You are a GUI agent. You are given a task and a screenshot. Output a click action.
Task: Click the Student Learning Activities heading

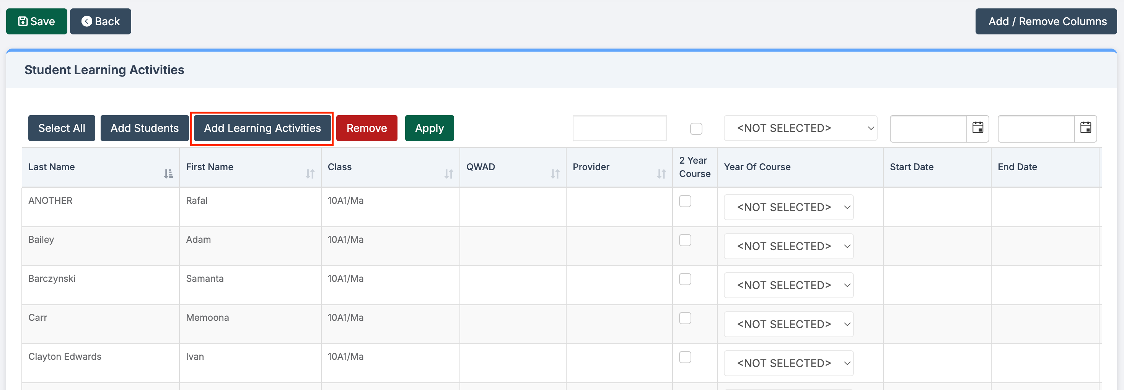click(104, 70)
